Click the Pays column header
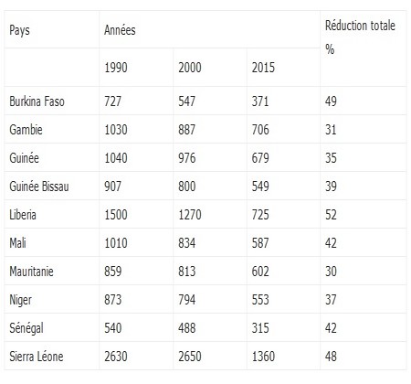This screenshot has width=411, height=384. click(x=19, y=30)
